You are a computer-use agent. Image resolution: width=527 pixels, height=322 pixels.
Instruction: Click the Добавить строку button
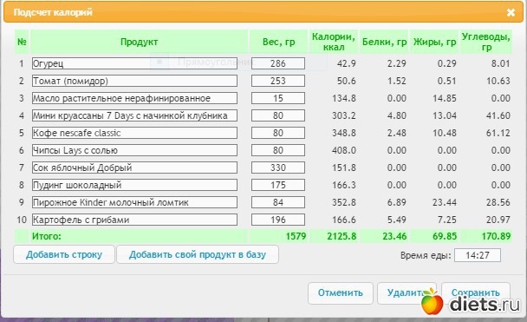[x=64, y=254]
